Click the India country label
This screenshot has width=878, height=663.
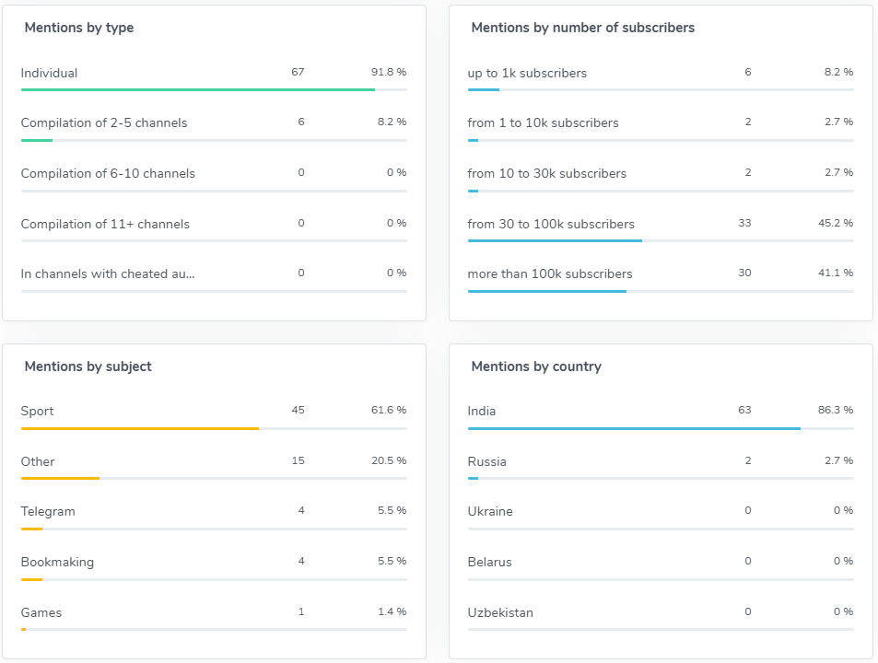pyautogui.click(x=481, y=411)
